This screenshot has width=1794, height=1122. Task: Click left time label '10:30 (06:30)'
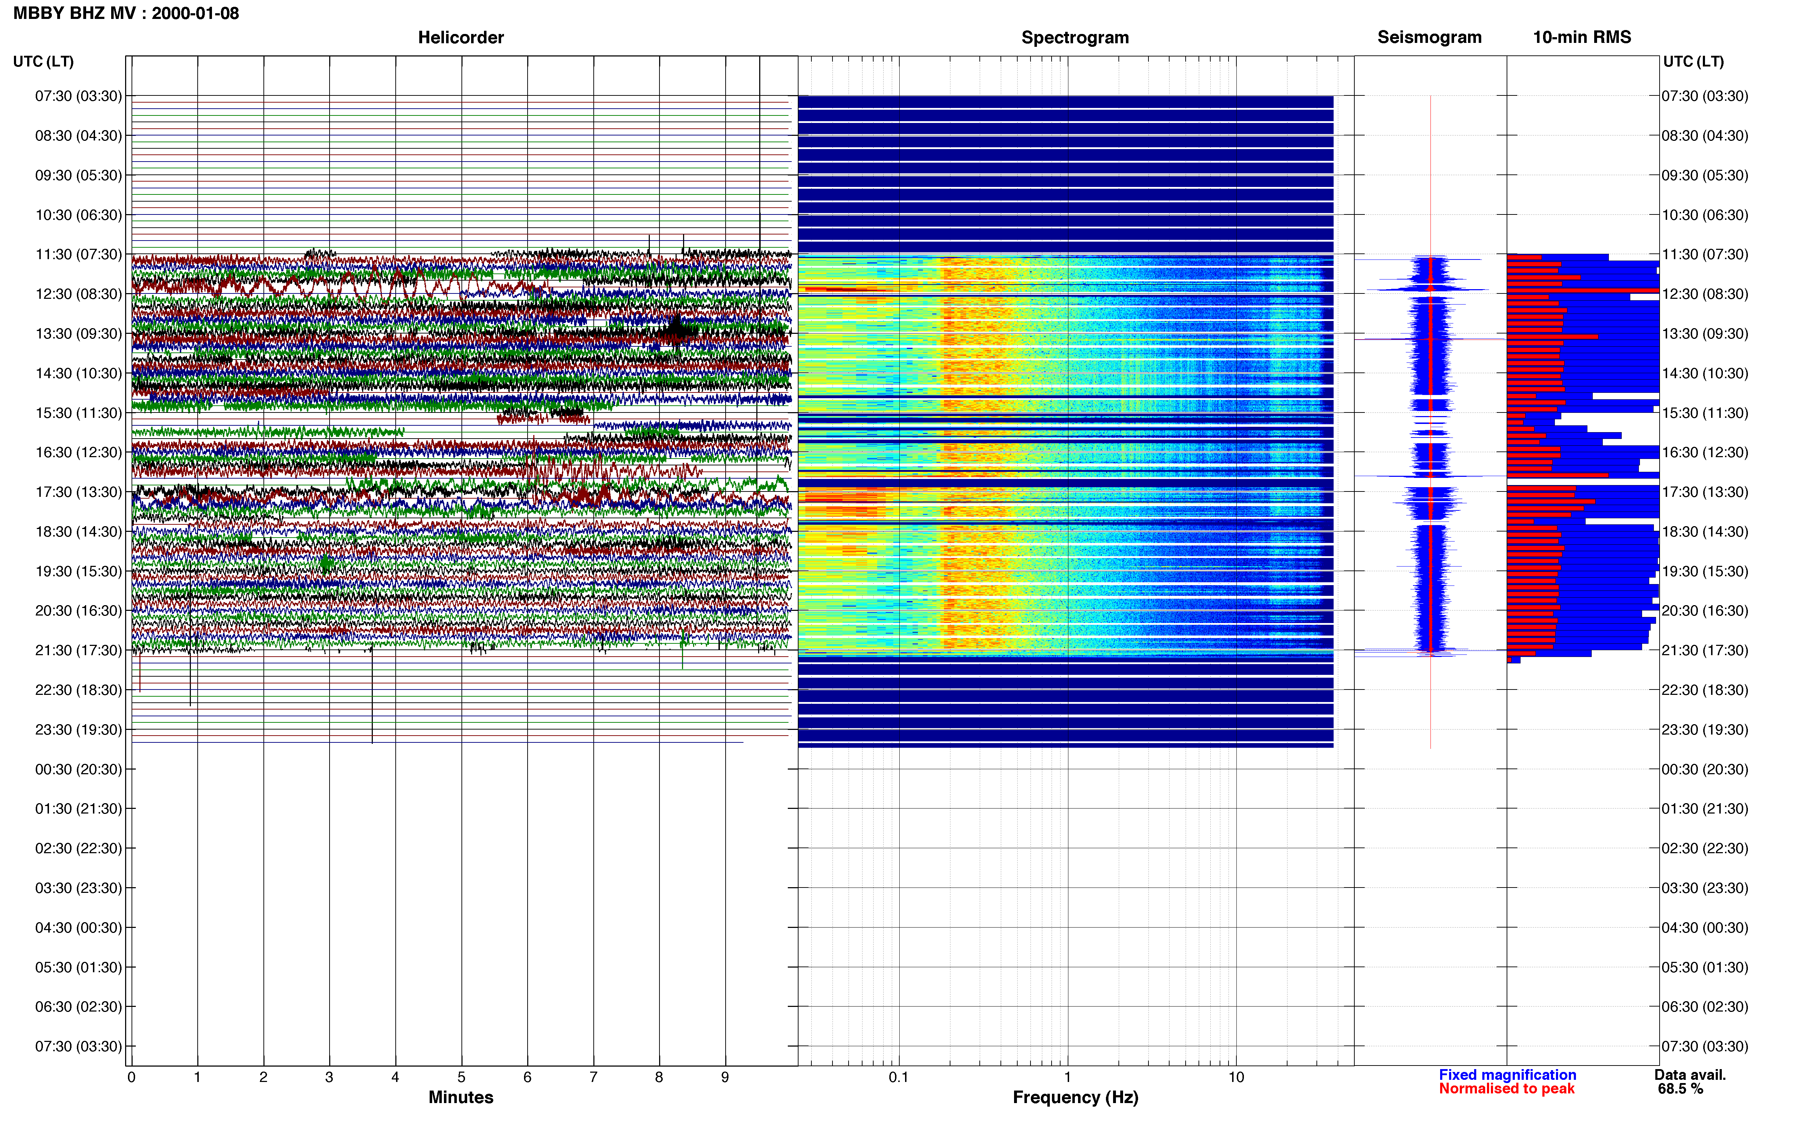point(79,215)
